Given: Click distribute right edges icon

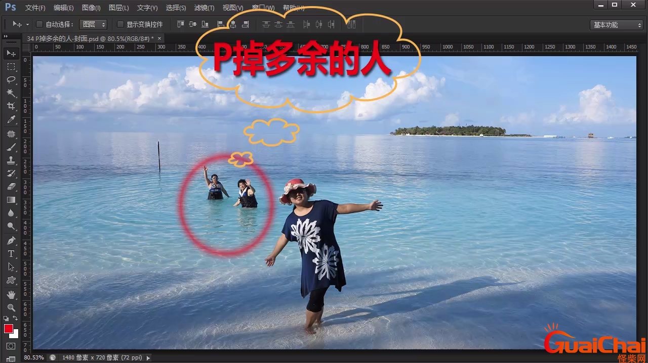Looking at the screenshot, I should [331, 24].
